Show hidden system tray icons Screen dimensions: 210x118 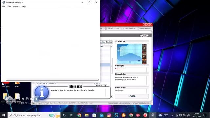point(173,115)
